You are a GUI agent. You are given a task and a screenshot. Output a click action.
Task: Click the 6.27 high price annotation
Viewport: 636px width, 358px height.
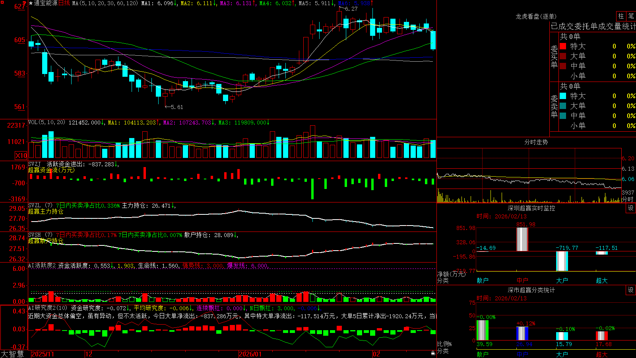tap(351, 9)
